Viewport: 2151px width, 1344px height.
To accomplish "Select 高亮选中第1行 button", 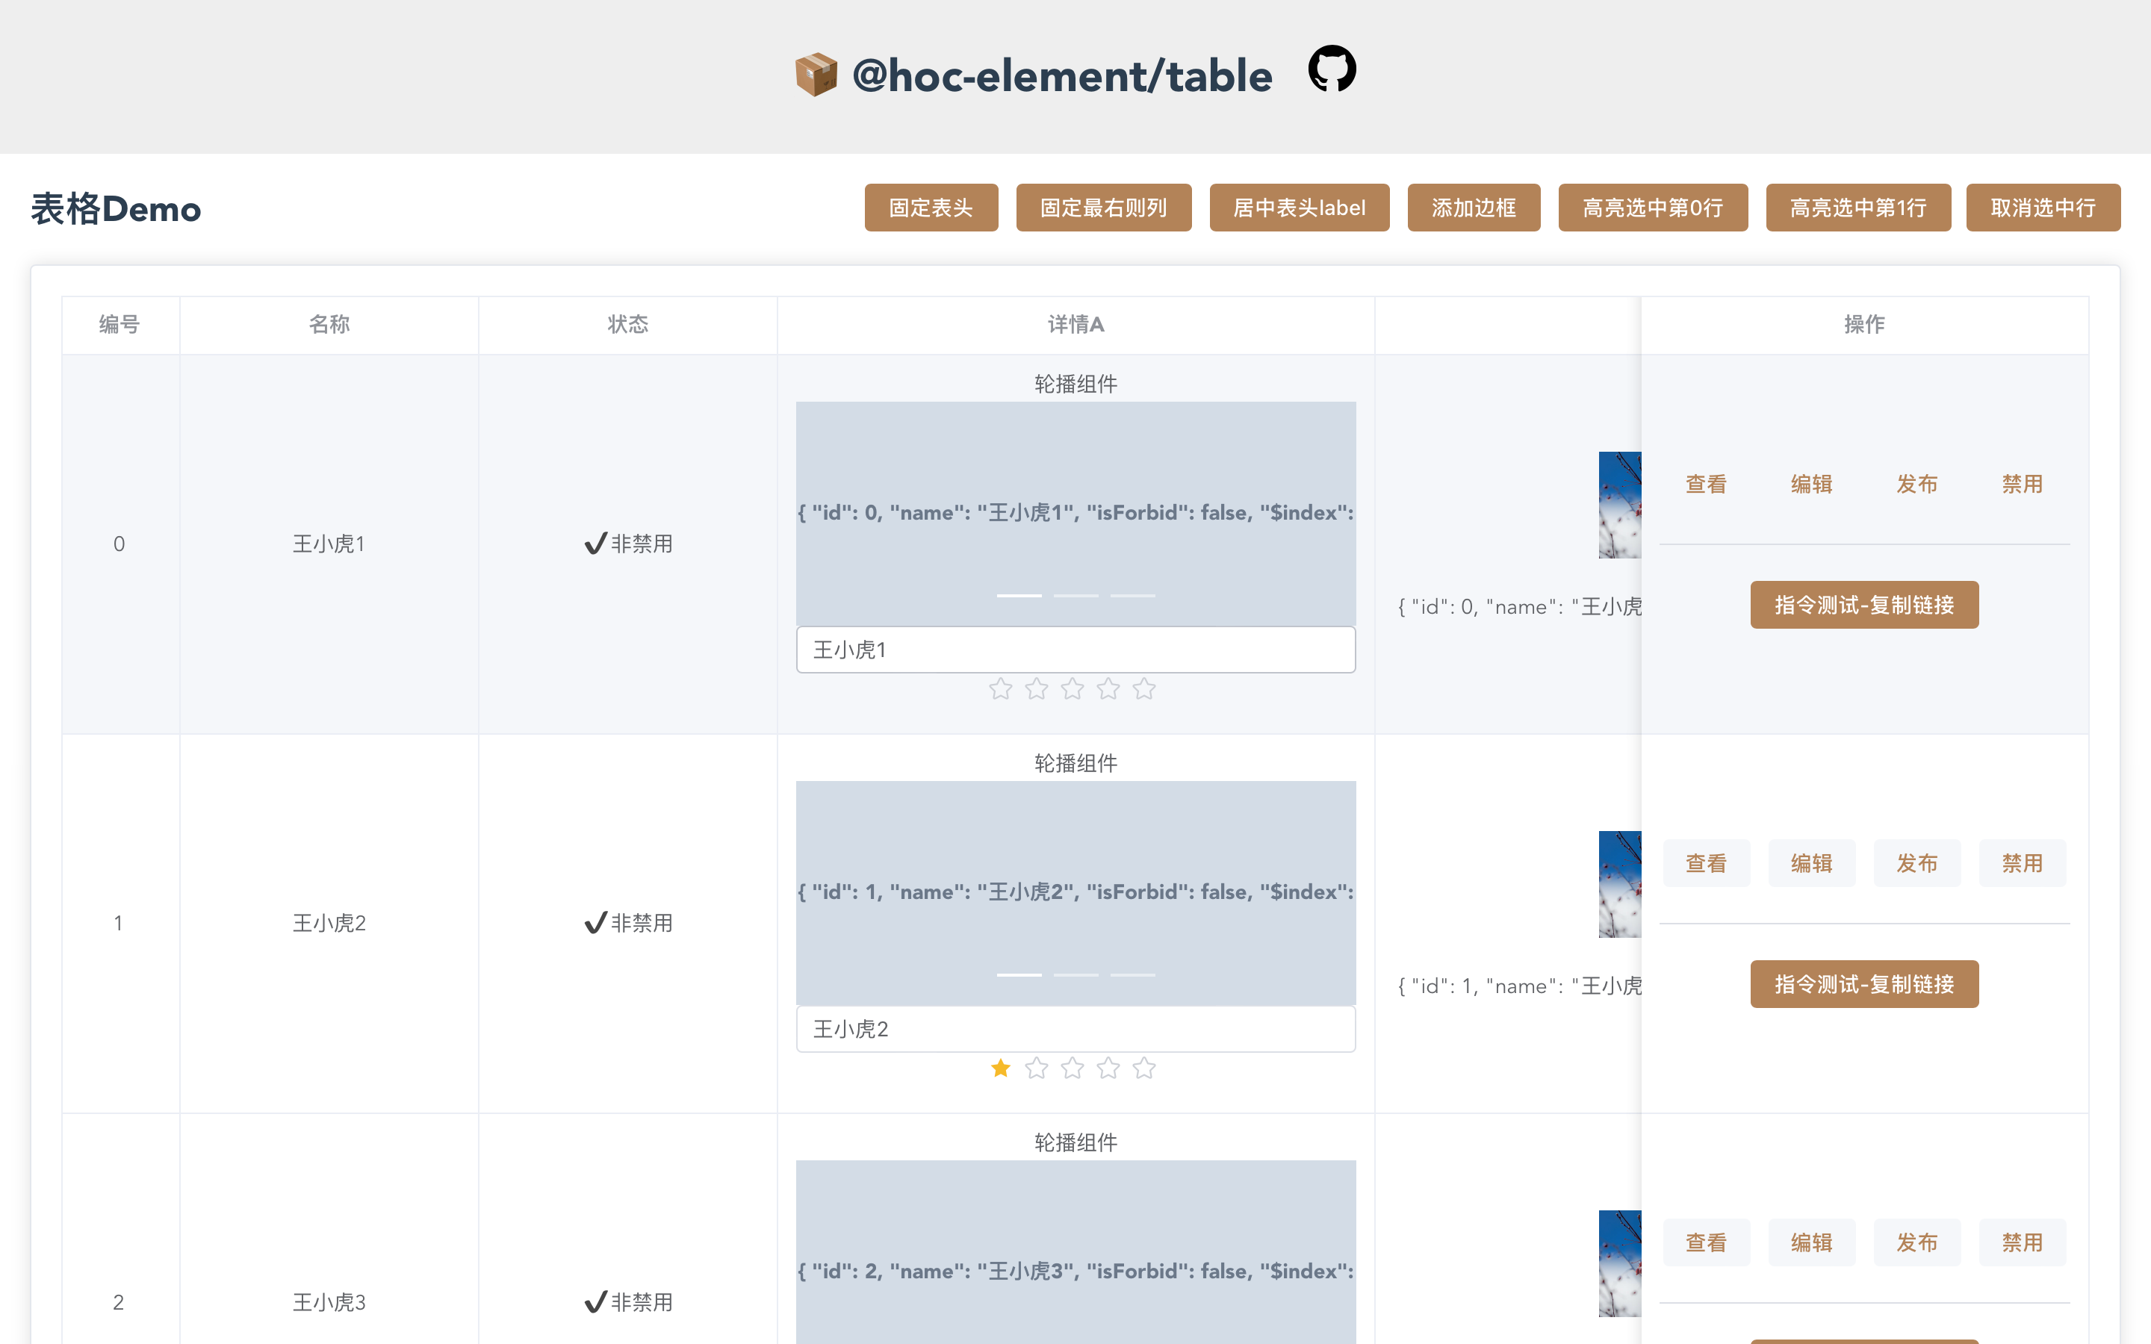I will [x=1857, y=208].
